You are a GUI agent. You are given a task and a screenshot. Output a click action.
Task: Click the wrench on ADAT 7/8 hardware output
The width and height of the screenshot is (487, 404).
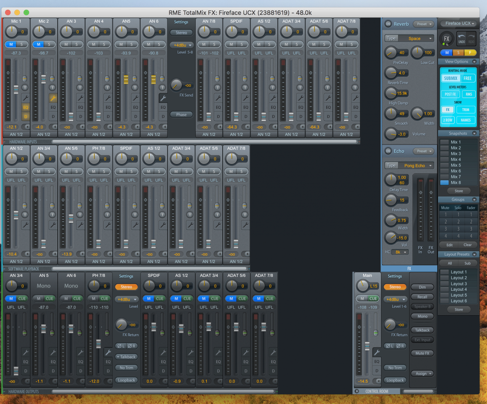tap(273, 353)
